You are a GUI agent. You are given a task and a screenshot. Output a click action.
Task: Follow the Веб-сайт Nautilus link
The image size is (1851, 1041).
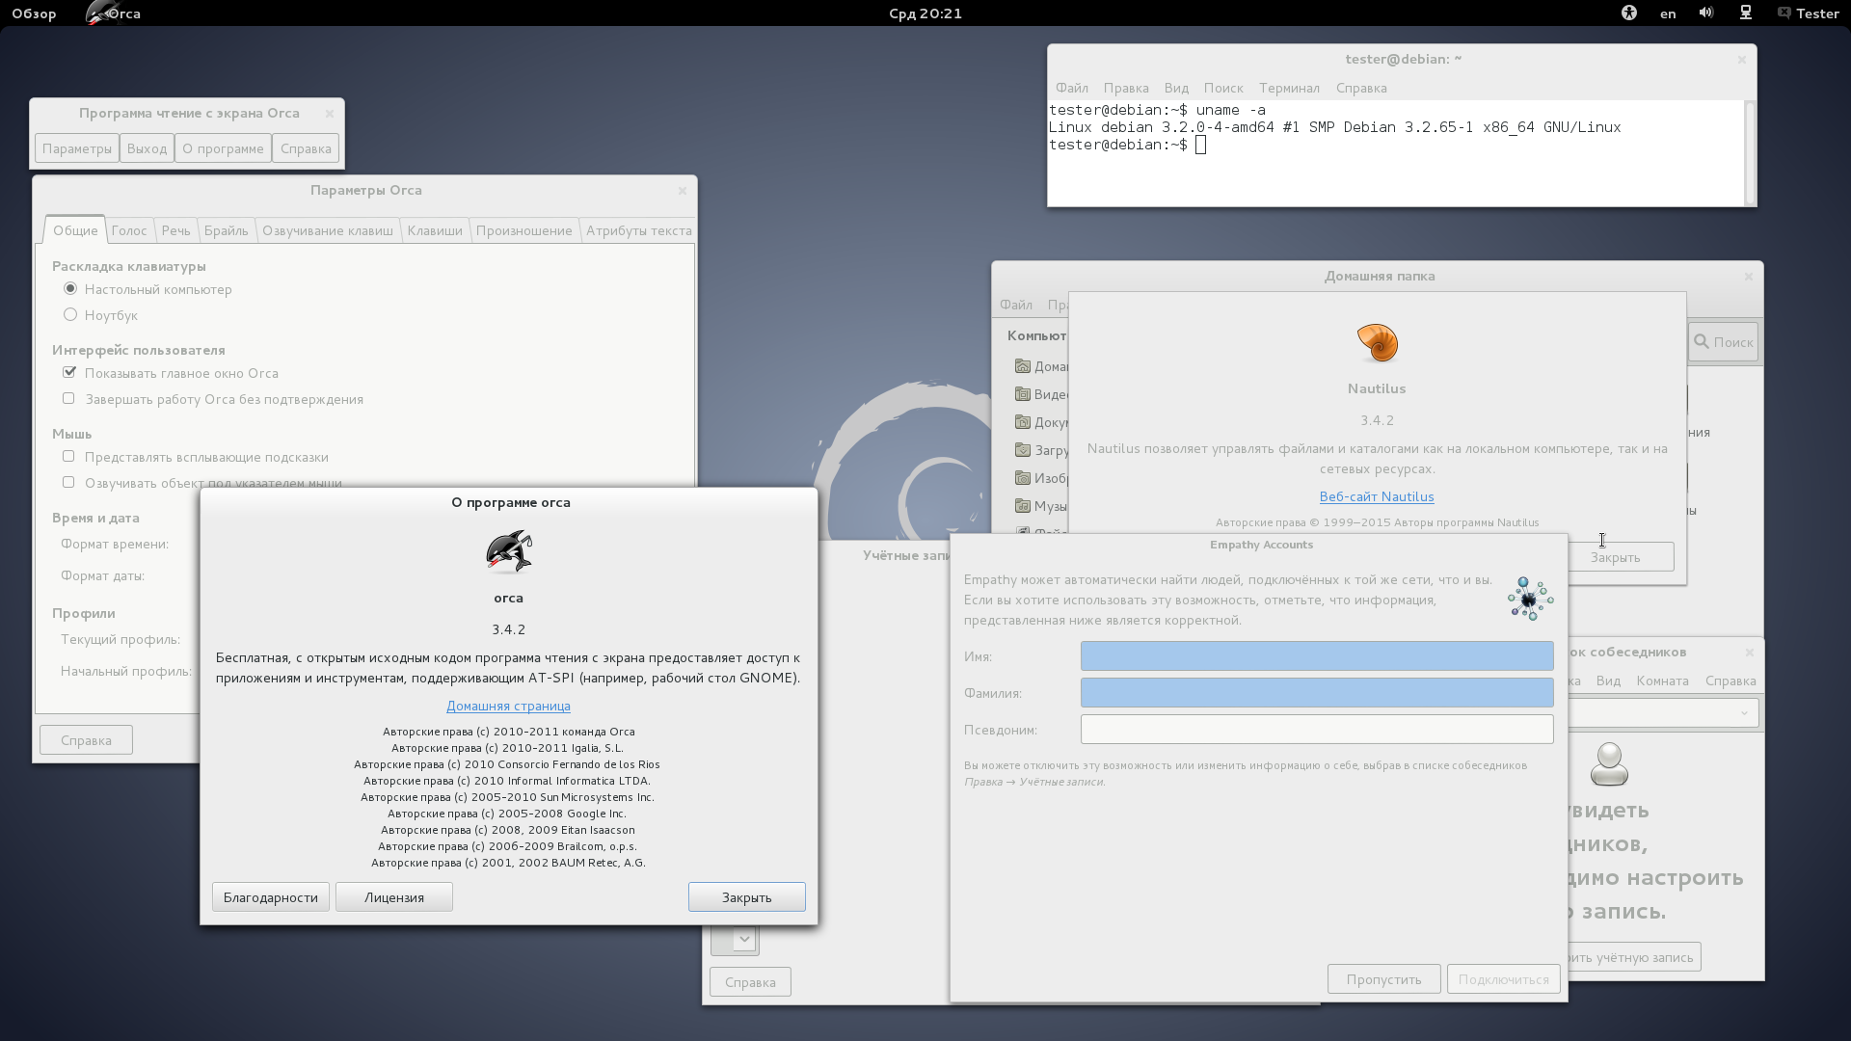(x=1377, y=496)
